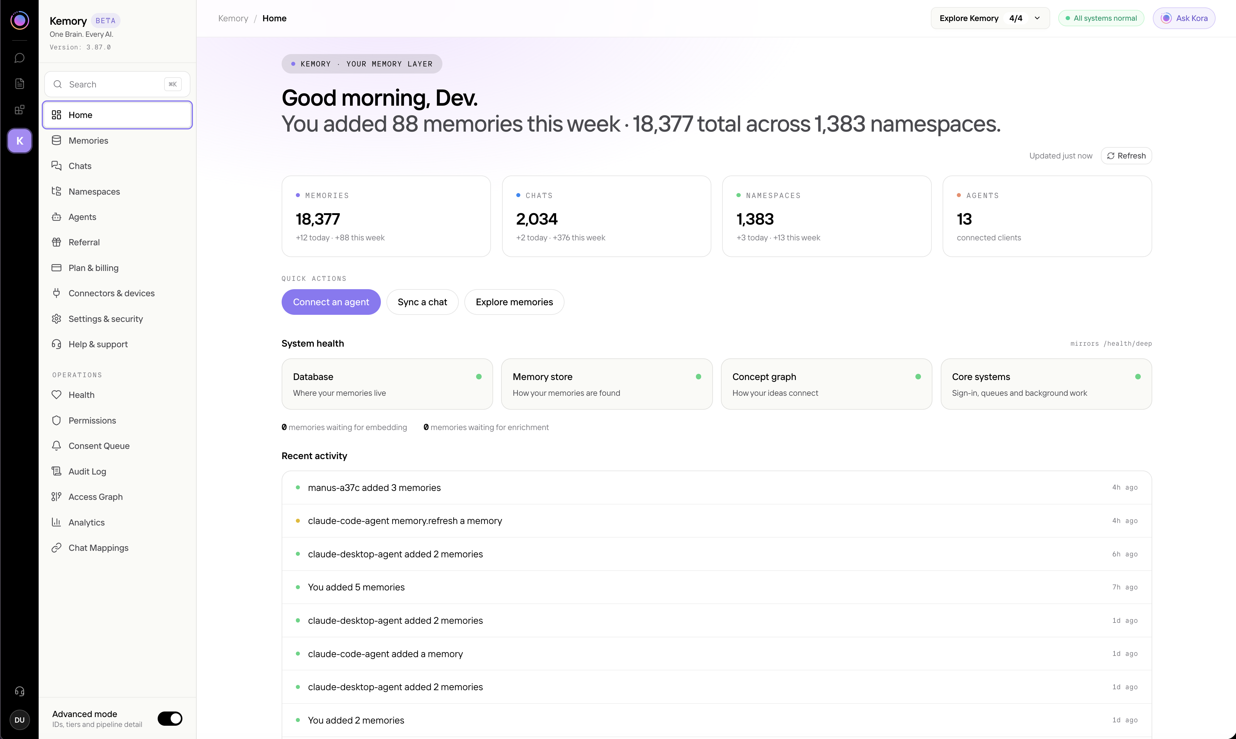
Task: Click the headset support icon in left rail
Action: 19,691
